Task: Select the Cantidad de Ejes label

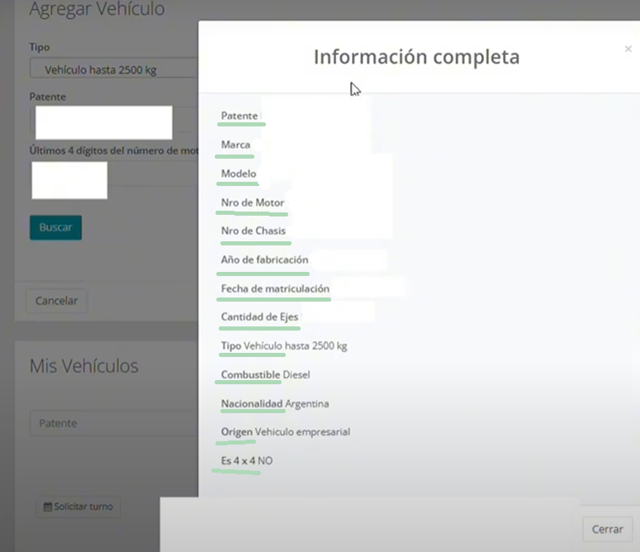Action: (259, 316)
